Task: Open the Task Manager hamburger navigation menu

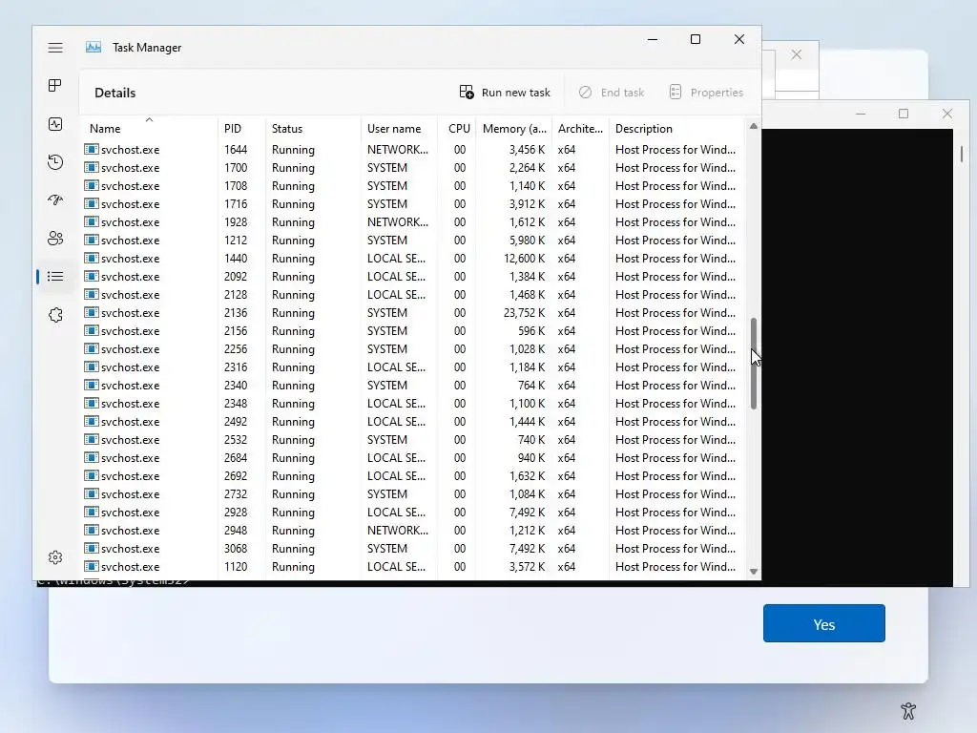Action: point(55,48)
